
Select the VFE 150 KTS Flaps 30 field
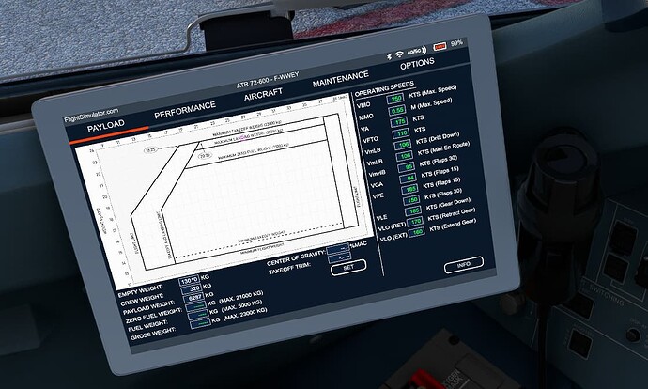point(412,200)
